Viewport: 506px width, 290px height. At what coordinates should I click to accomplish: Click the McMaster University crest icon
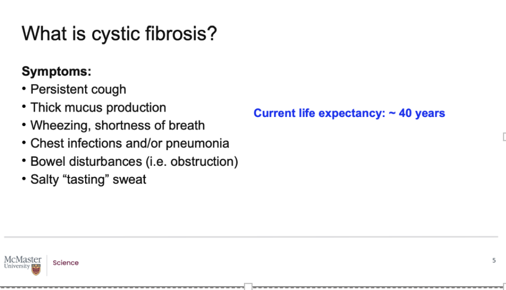click(36, 270)
